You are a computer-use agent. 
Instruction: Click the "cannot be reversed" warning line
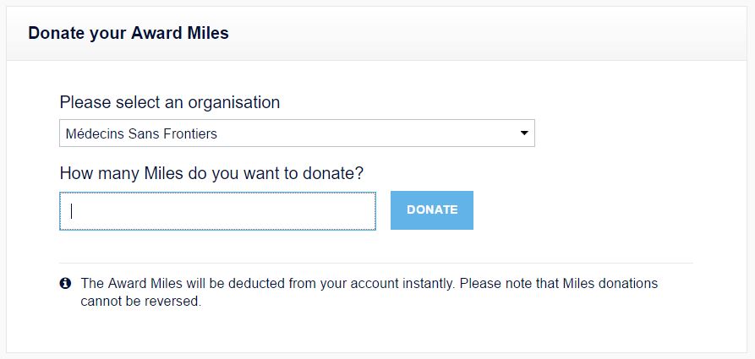point(141,302)
